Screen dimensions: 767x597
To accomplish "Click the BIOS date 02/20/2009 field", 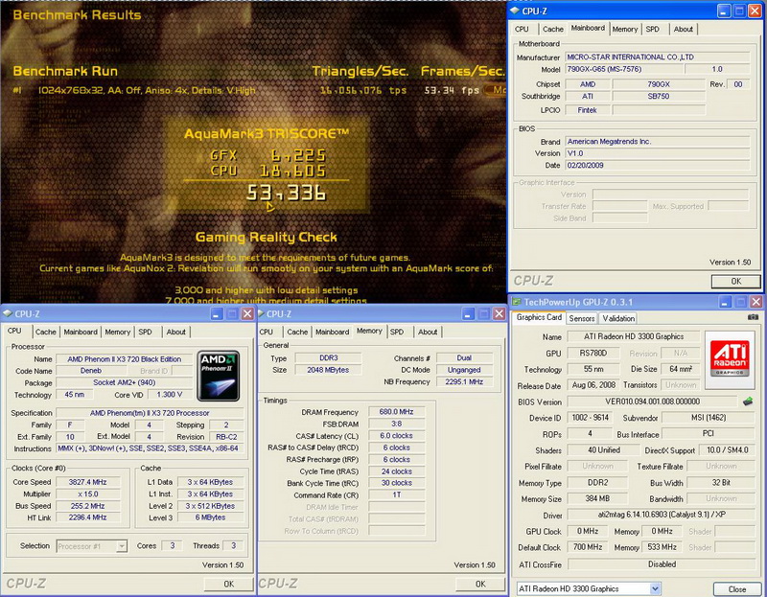I will pyautogui.click(x=657, y=165).
